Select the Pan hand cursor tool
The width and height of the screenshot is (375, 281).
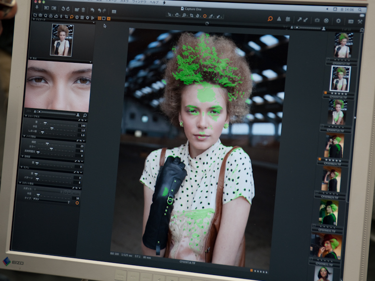tap(177, 15)
